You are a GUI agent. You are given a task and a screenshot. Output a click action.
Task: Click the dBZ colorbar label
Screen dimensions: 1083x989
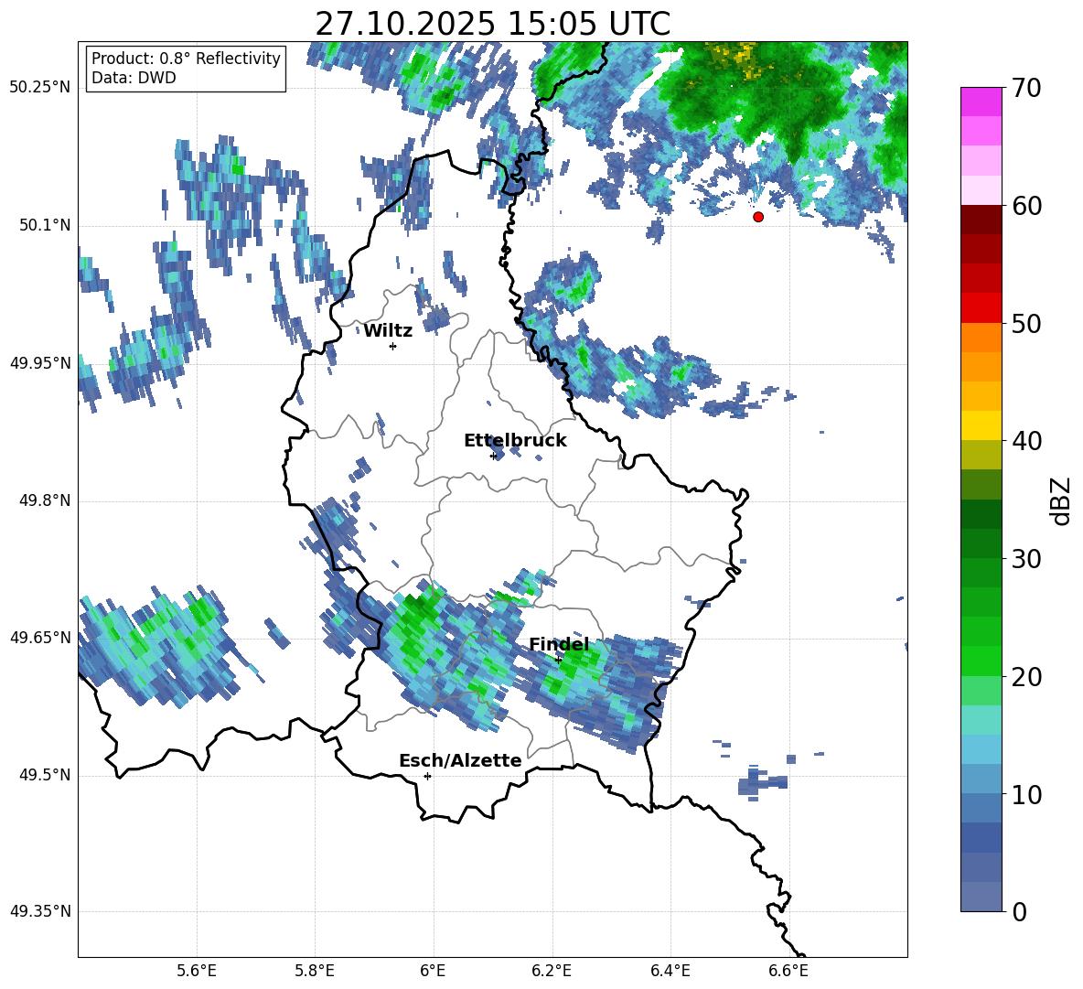(1060, 500)
